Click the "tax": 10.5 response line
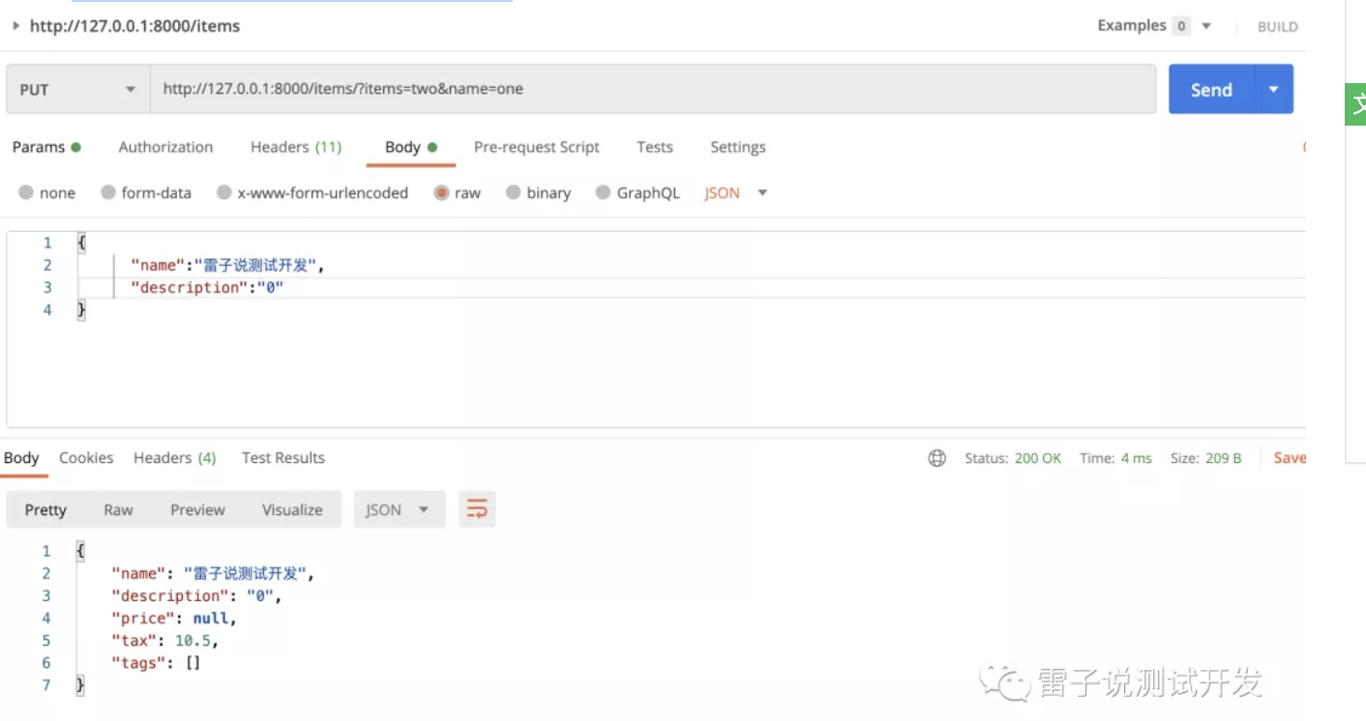The image size is (1366, 721). [164, 641]
